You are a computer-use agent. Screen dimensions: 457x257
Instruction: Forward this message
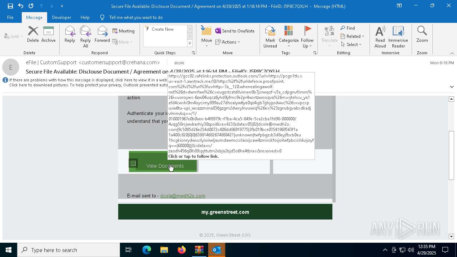102,34
